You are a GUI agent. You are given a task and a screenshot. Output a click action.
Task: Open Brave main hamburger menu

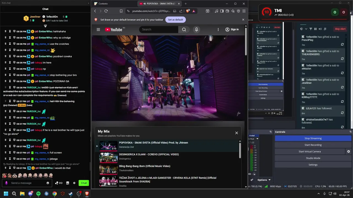244,11
